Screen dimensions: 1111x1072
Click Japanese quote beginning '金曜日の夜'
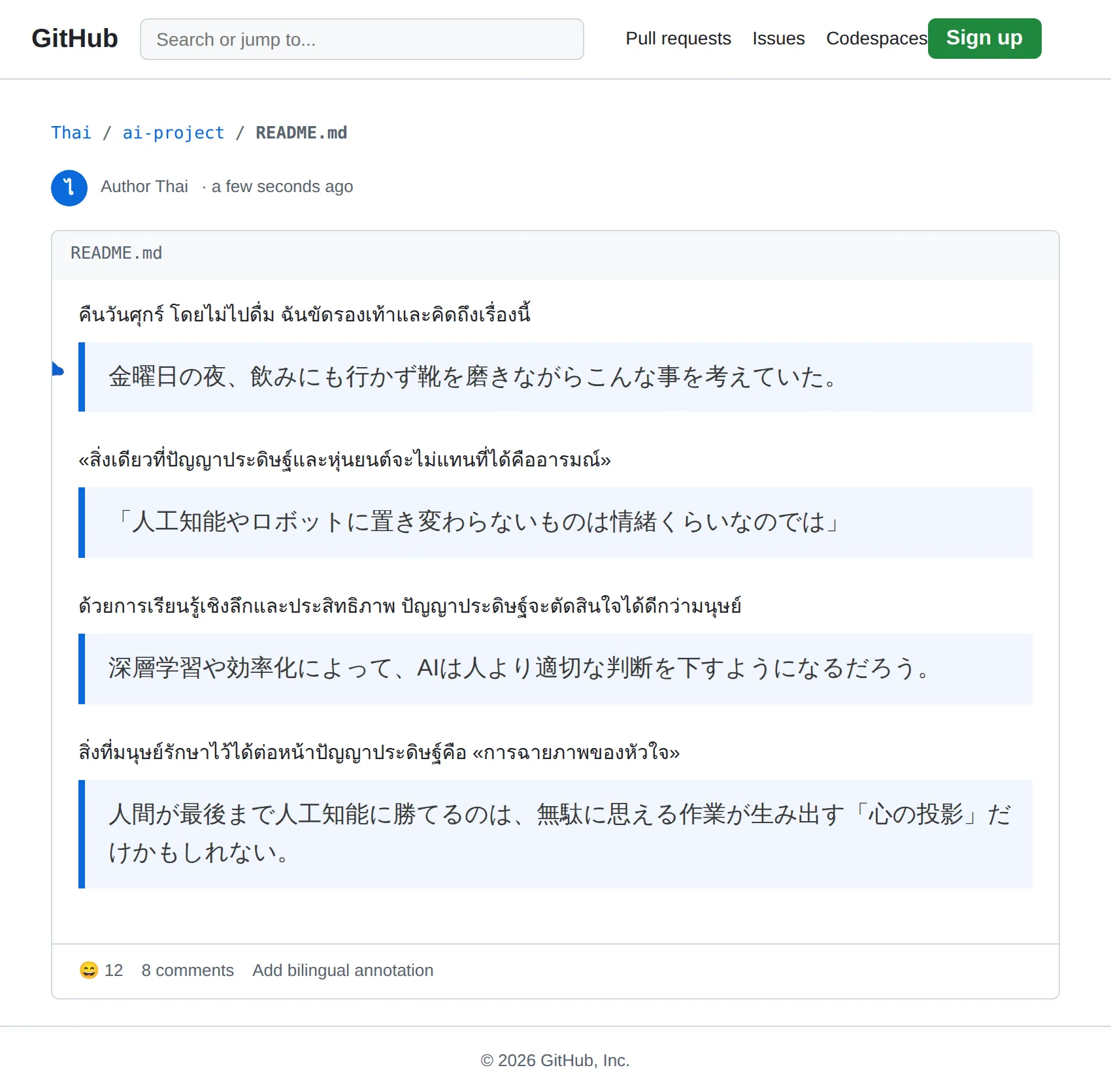555,377
